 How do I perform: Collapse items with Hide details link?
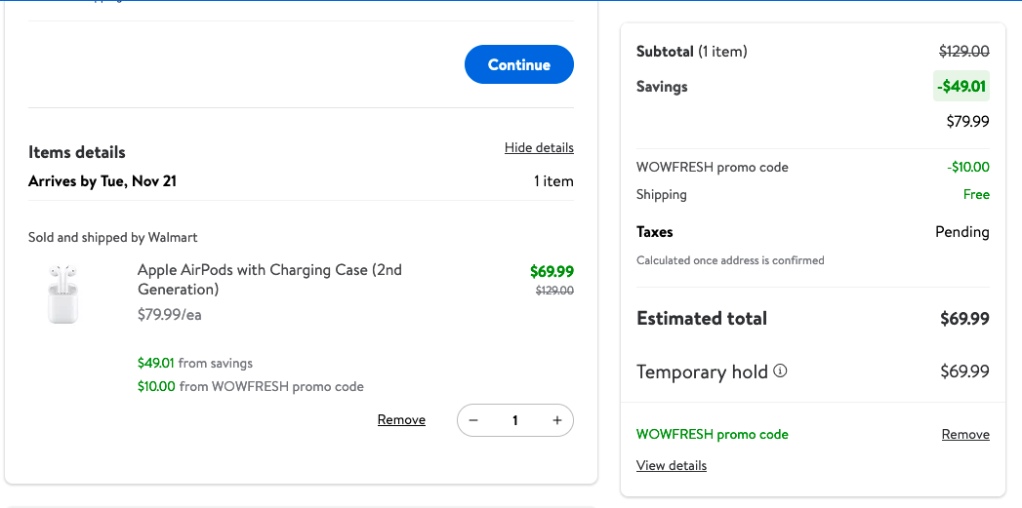point(539,148)
